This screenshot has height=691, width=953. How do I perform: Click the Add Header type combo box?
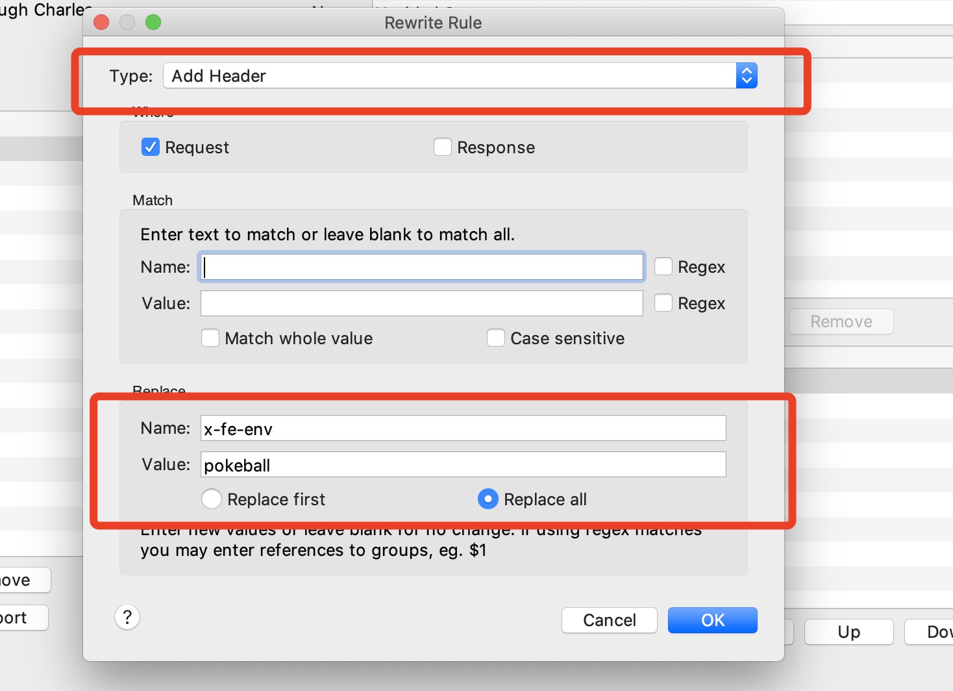[x=449, y=76]
